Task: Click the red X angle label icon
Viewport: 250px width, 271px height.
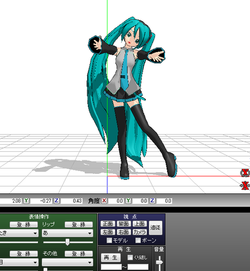Action: [x=104, y=201]
